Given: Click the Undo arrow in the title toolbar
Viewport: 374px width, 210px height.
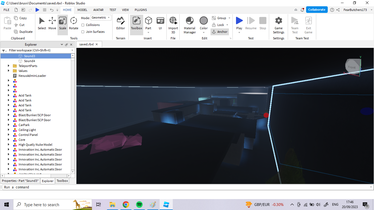Looking at the screenshot, I should click(52, 10).
